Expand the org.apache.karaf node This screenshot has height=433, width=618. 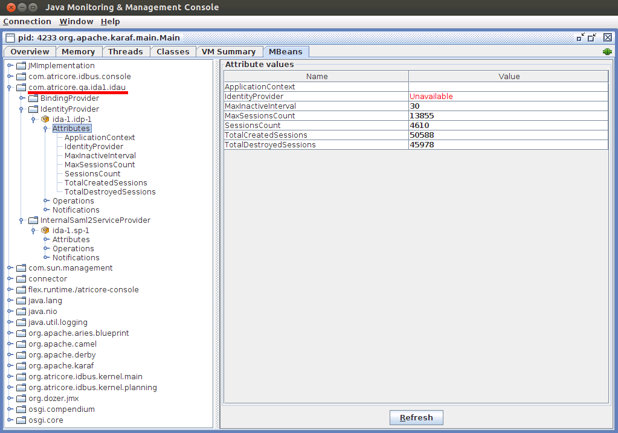(10, 365)
